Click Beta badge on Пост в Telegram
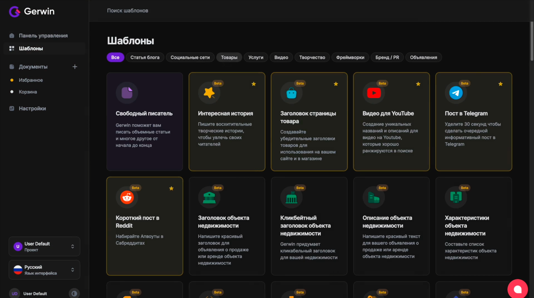534x298 pixels. [465, 83]
